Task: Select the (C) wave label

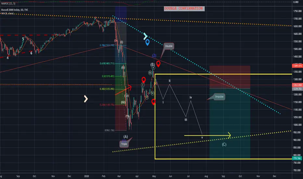Action: [x=224, y=145]
